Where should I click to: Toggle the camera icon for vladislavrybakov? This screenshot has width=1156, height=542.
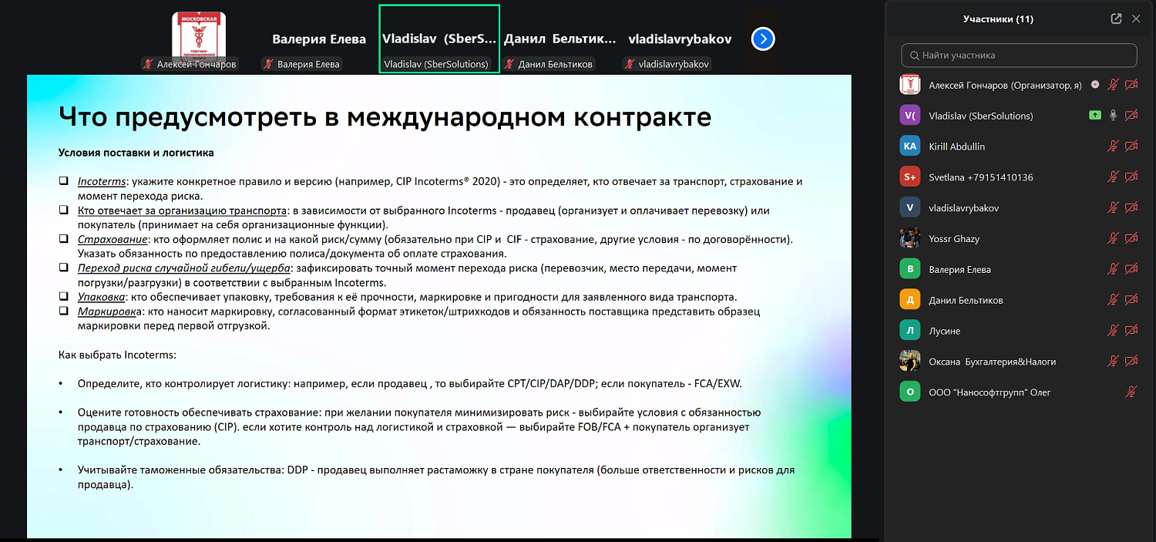(1131, 207)
